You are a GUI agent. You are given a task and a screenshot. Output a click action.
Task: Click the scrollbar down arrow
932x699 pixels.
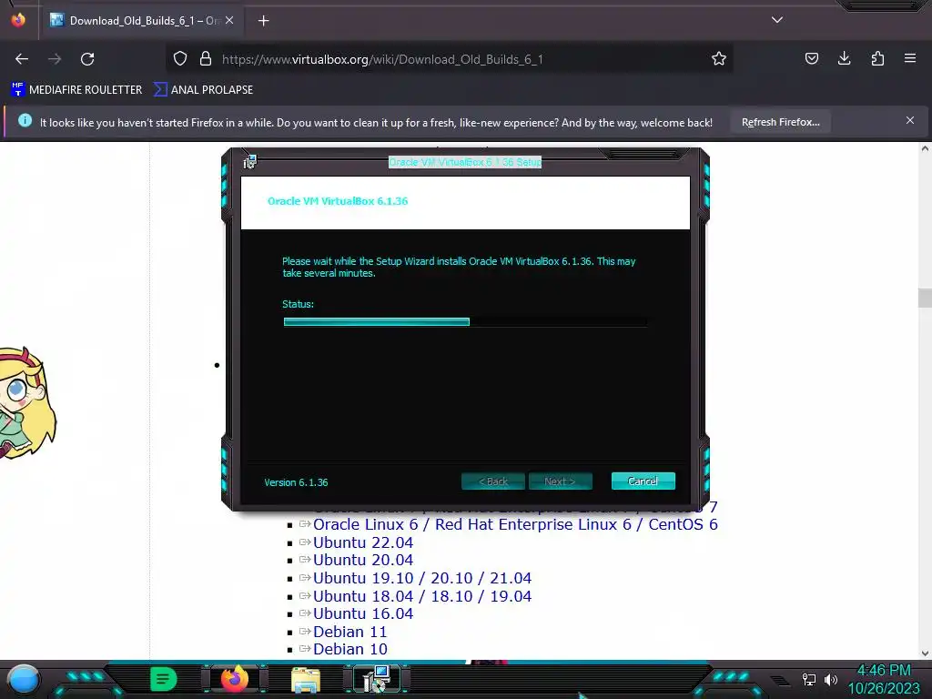coord(925,653)
